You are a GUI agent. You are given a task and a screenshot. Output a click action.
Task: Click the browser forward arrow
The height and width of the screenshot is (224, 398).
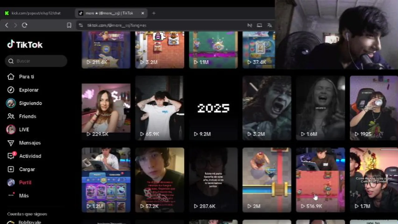(x=15, y=25)
